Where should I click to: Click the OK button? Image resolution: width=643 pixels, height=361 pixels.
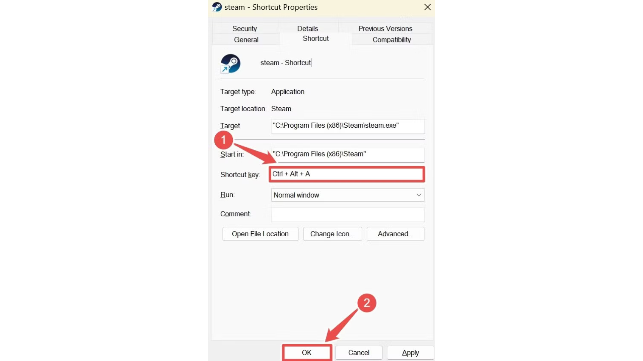click(x=306, y=353)
